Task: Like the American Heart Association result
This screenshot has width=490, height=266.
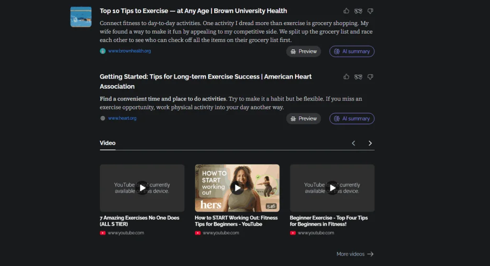Action: click(x=346, y=77)
